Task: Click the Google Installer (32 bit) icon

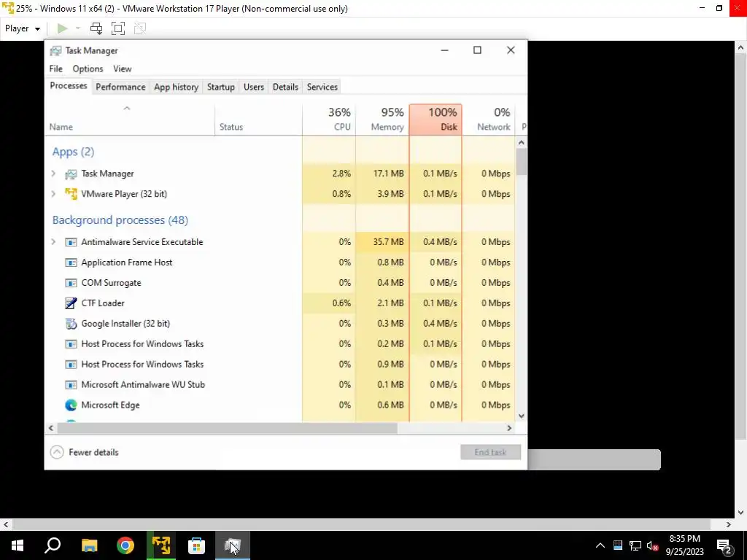Action: click(71, 324)
